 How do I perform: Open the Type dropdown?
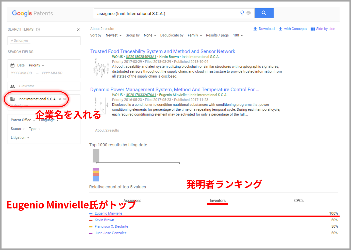pos(35,129)
